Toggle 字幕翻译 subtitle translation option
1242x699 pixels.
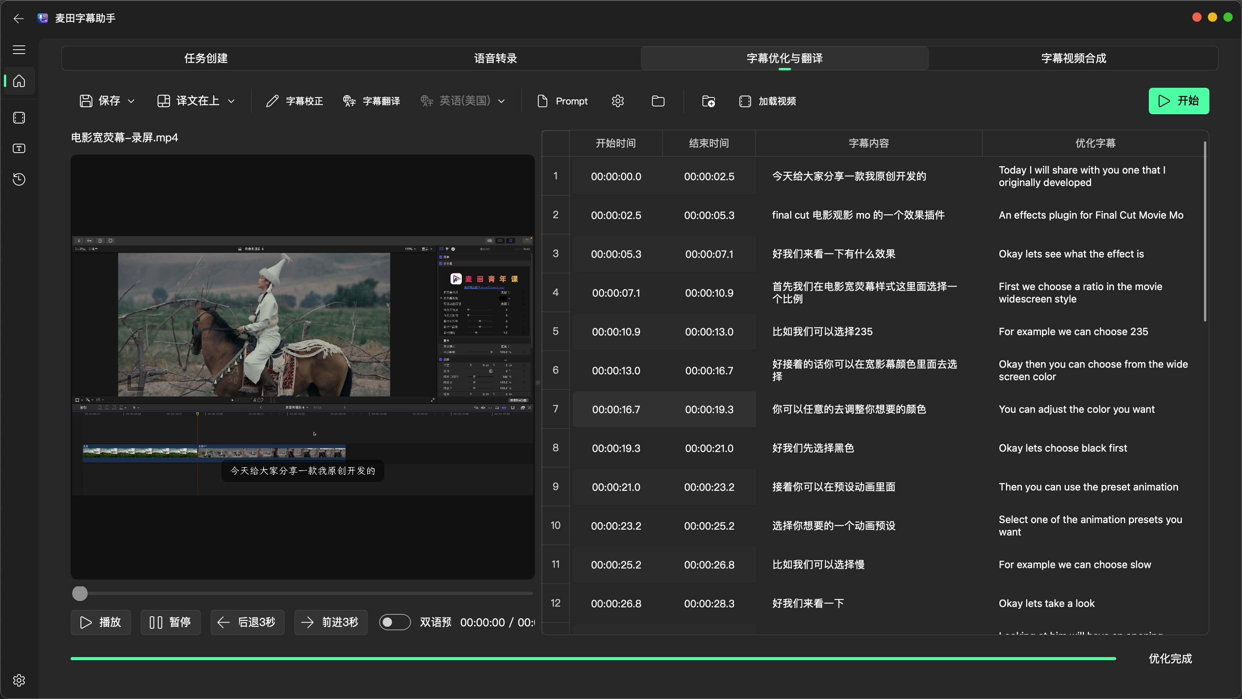[x=371, y=101]
